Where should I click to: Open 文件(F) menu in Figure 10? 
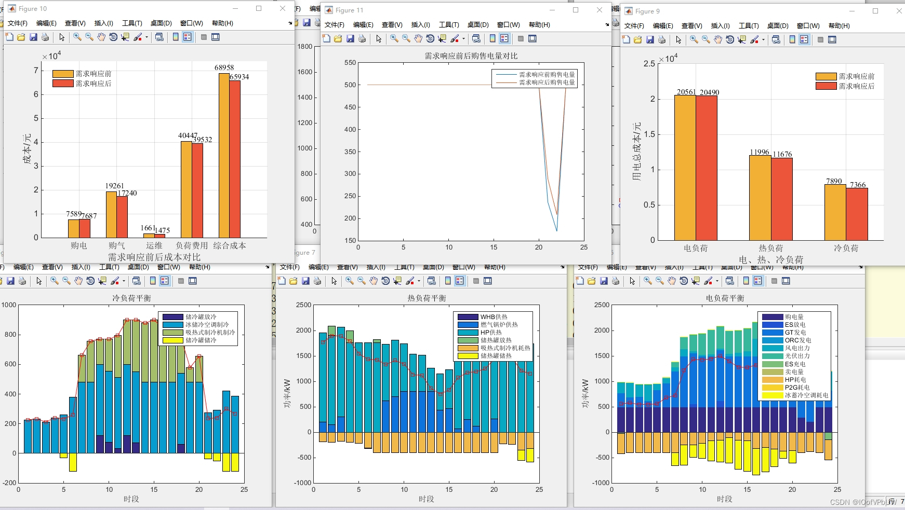pyautogui.click(x=18, y=23)
